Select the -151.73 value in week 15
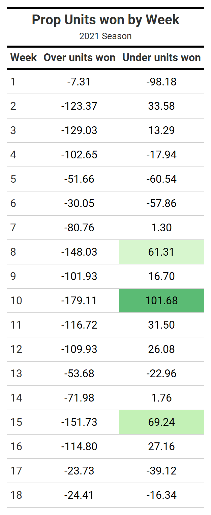Viewport: 211px width, 515px height. [x=79, y=422]
